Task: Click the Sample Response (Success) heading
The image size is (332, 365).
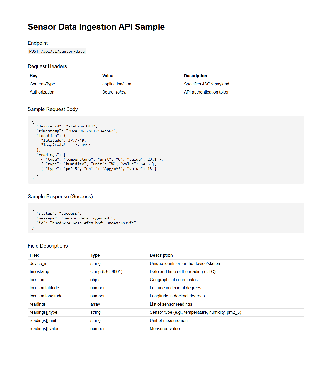Action: pyautogui.click(x=60, y=196)
